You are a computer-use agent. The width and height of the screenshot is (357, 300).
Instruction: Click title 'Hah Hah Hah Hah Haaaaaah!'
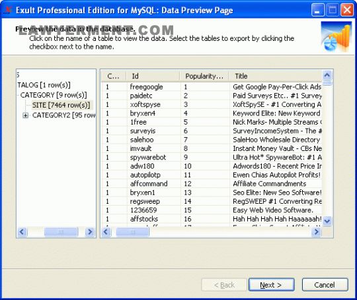tap(277, 219)
